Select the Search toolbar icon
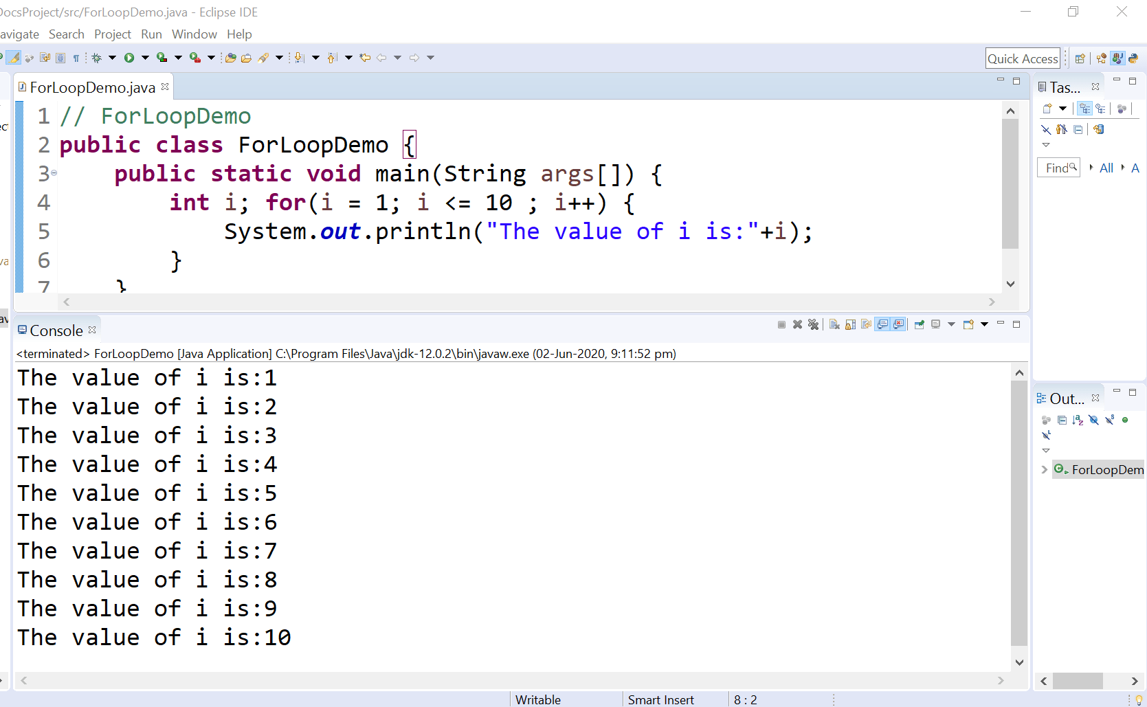Screen dimensions: 1147x707 click(x=267, y=58)
